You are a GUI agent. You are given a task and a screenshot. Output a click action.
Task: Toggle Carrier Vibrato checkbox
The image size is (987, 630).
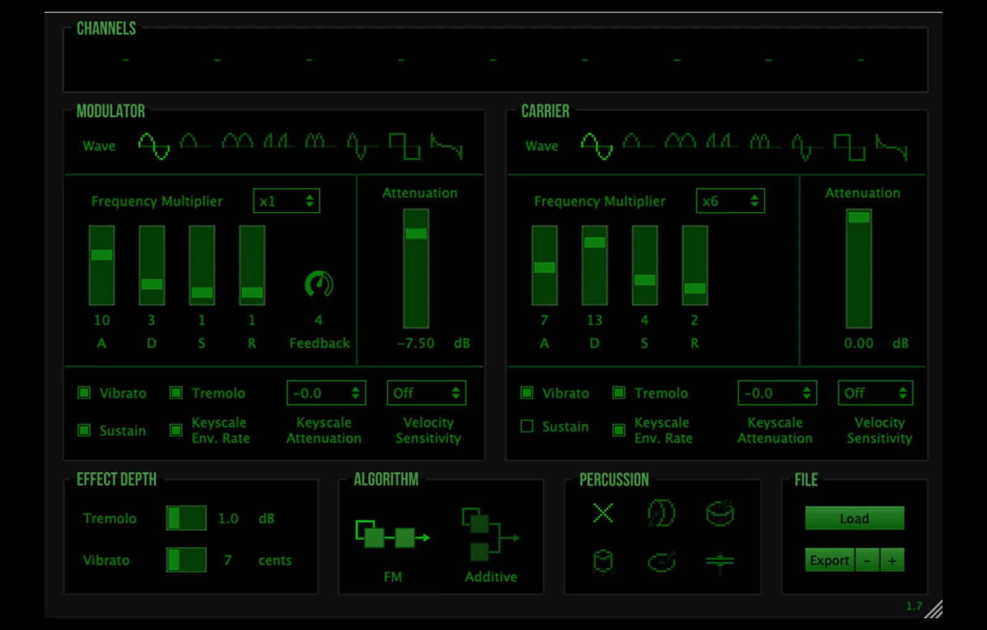click(x=527, y=393)
